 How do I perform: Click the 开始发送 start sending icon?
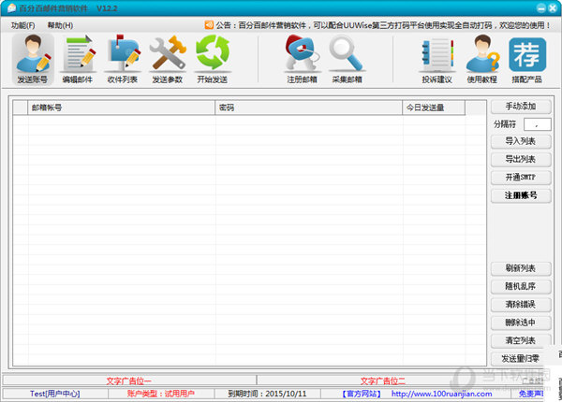tap(213, 58)
